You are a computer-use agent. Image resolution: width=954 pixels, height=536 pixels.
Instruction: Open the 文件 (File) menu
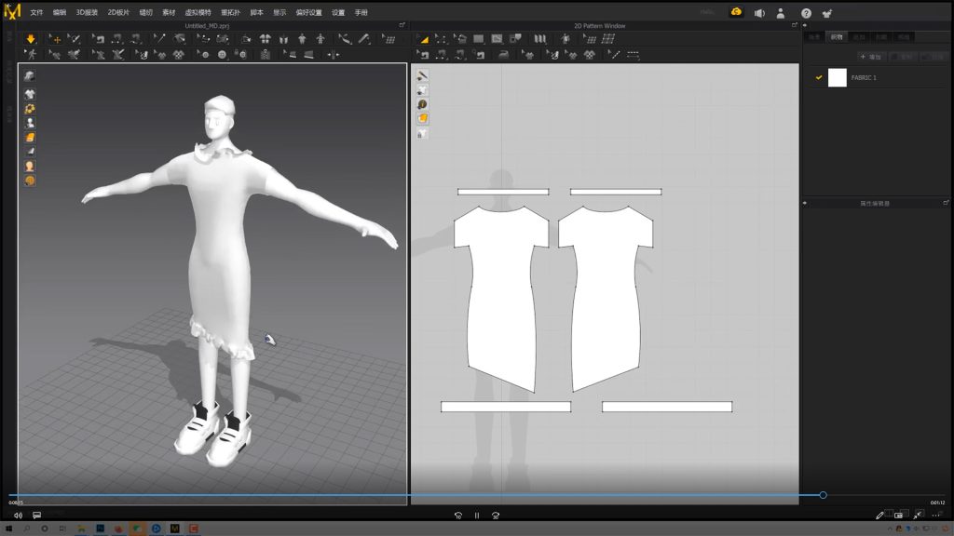[36, 13]
